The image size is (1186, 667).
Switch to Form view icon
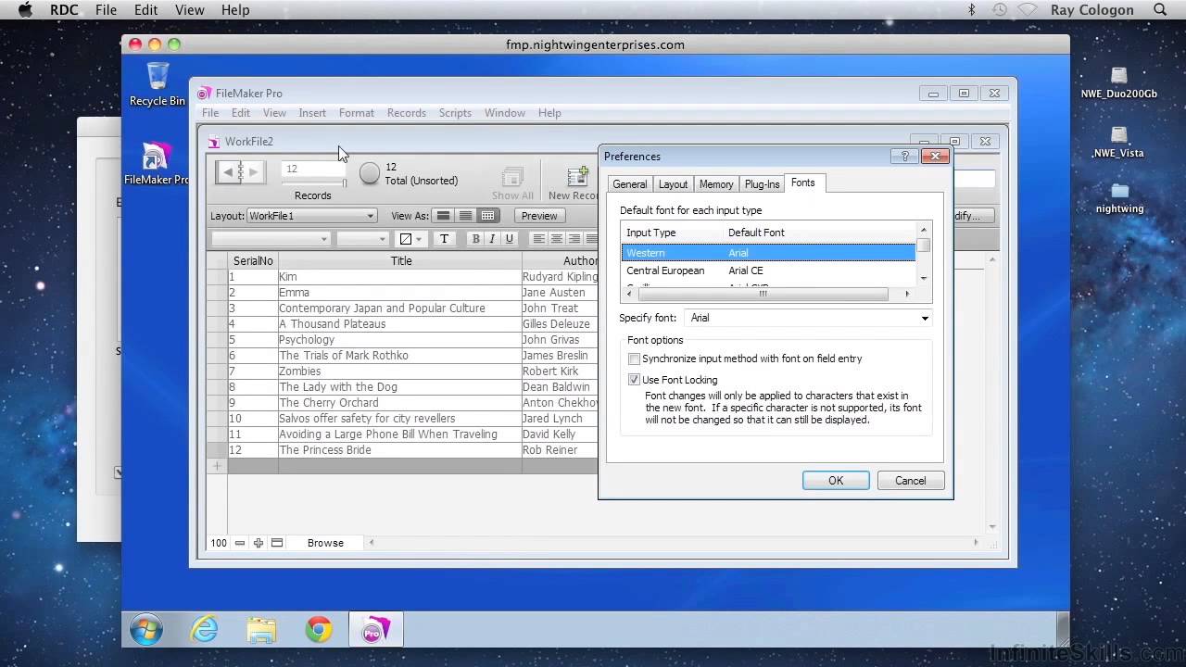point(444,216)
